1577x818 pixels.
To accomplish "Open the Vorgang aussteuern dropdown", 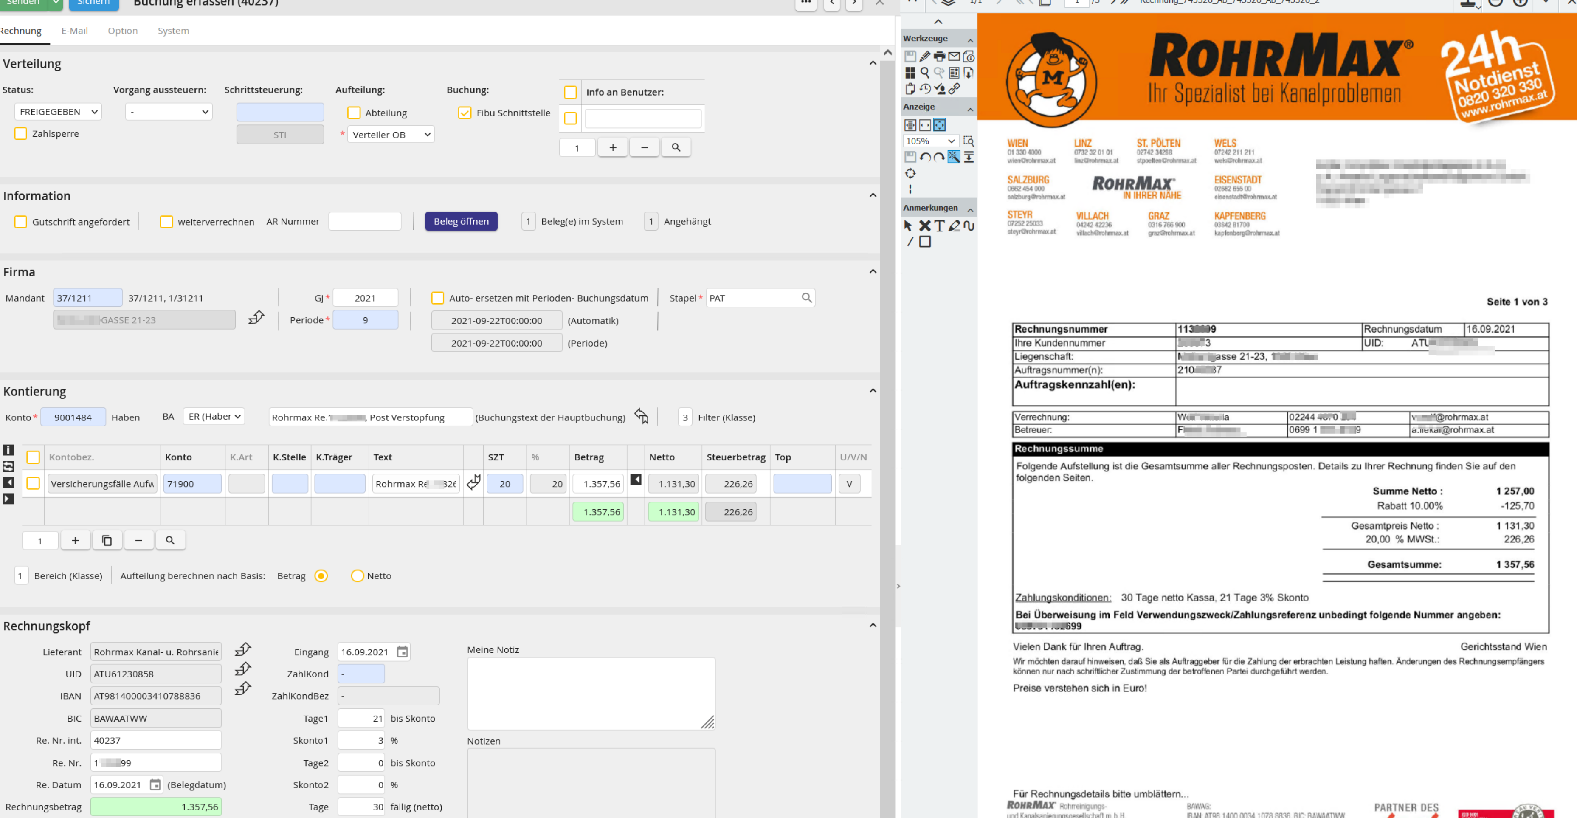I will pos(169,111).
